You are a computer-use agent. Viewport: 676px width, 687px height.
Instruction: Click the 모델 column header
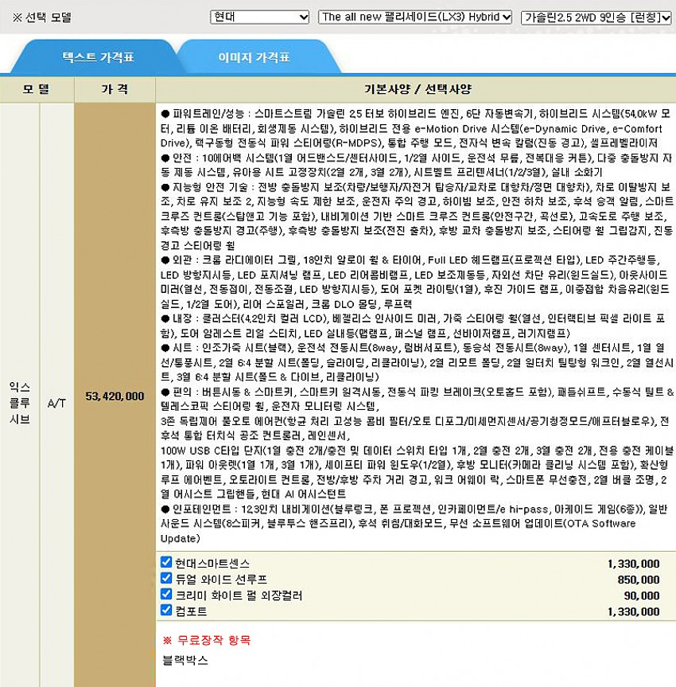click(37, 88)
